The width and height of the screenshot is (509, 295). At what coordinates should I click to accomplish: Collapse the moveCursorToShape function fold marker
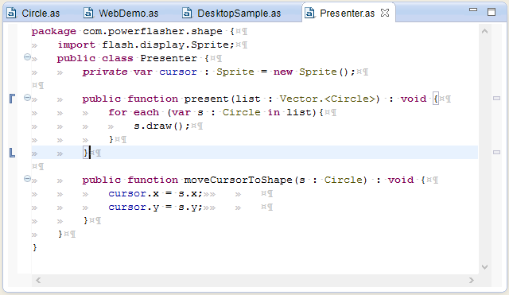(x=27, y=178)
